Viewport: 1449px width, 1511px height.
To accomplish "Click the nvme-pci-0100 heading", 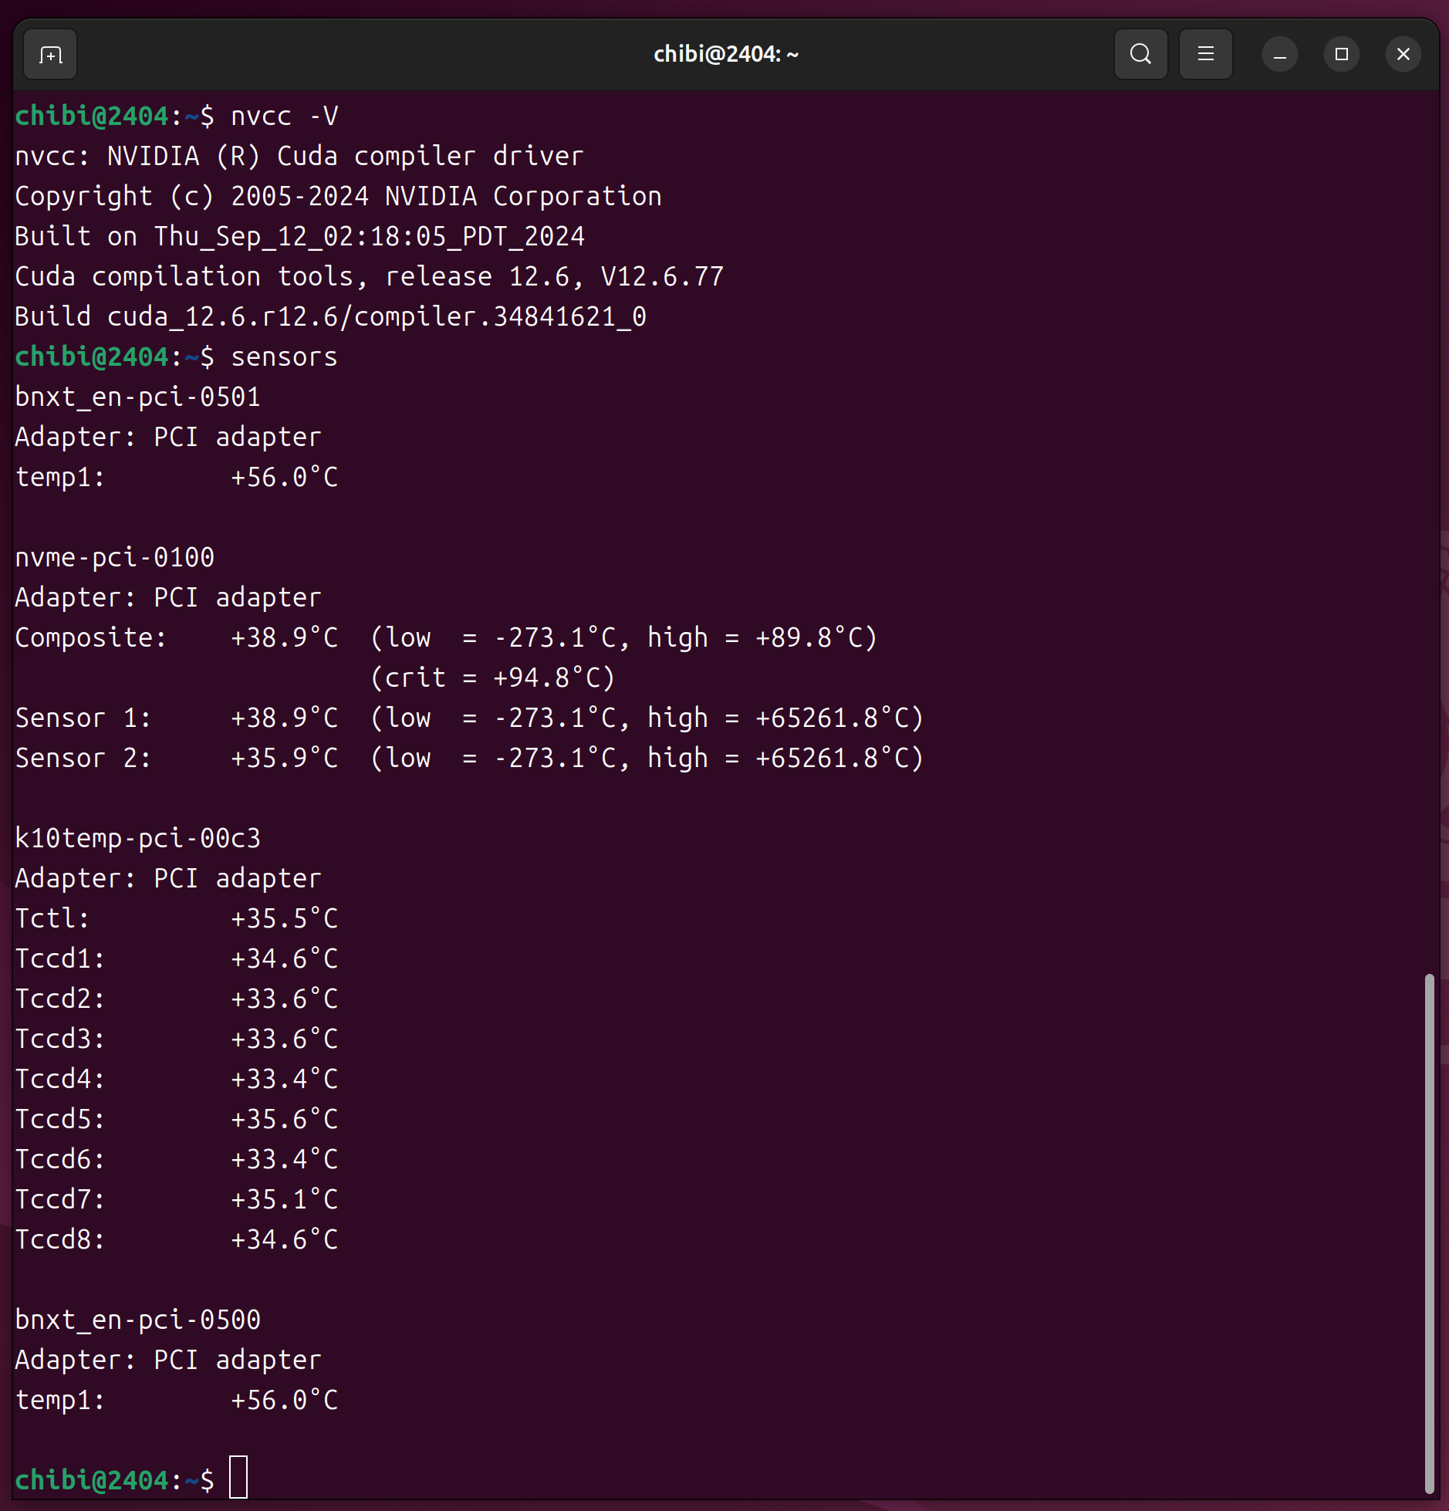I will (114, 558).
